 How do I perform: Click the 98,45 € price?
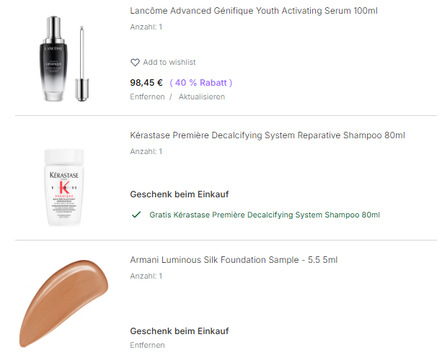click(x=146, y=82)
